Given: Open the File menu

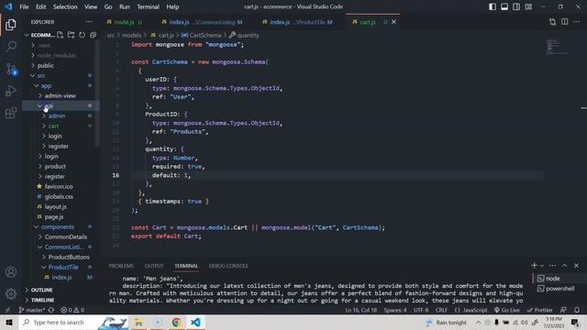Looking at the screenshot, I should click(24, 6).
